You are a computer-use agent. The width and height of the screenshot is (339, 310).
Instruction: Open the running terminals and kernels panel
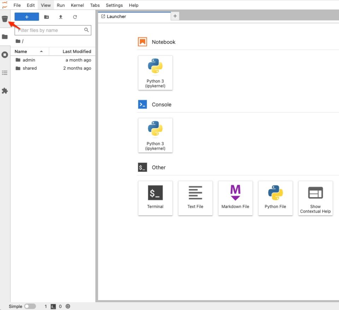click(5, 54)
